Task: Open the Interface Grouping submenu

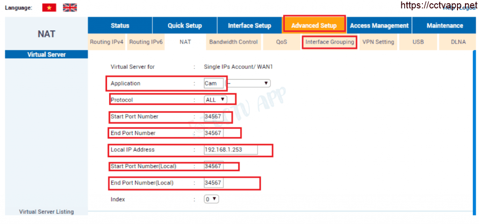Action: tap(329, 42)
